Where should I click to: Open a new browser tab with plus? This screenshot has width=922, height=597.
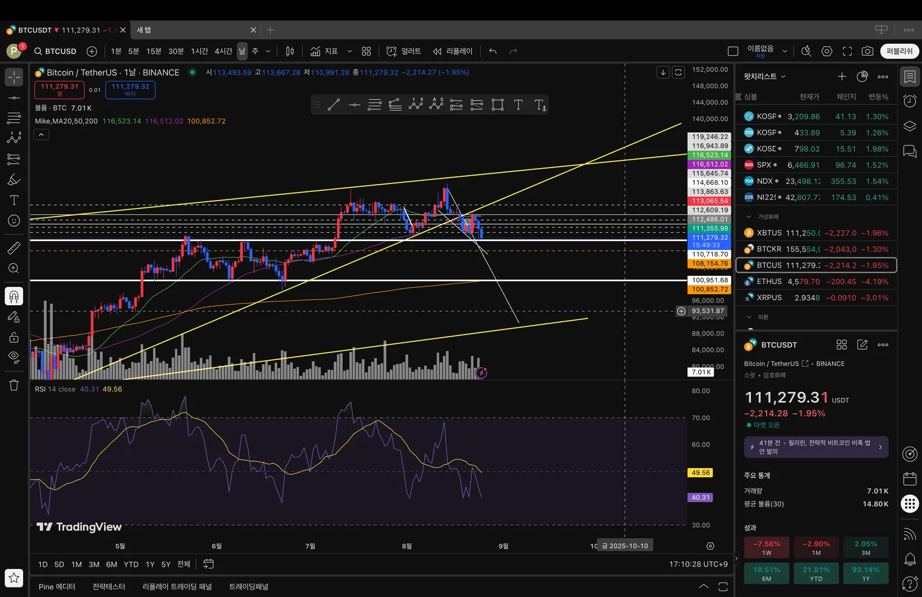click(270, 30)
